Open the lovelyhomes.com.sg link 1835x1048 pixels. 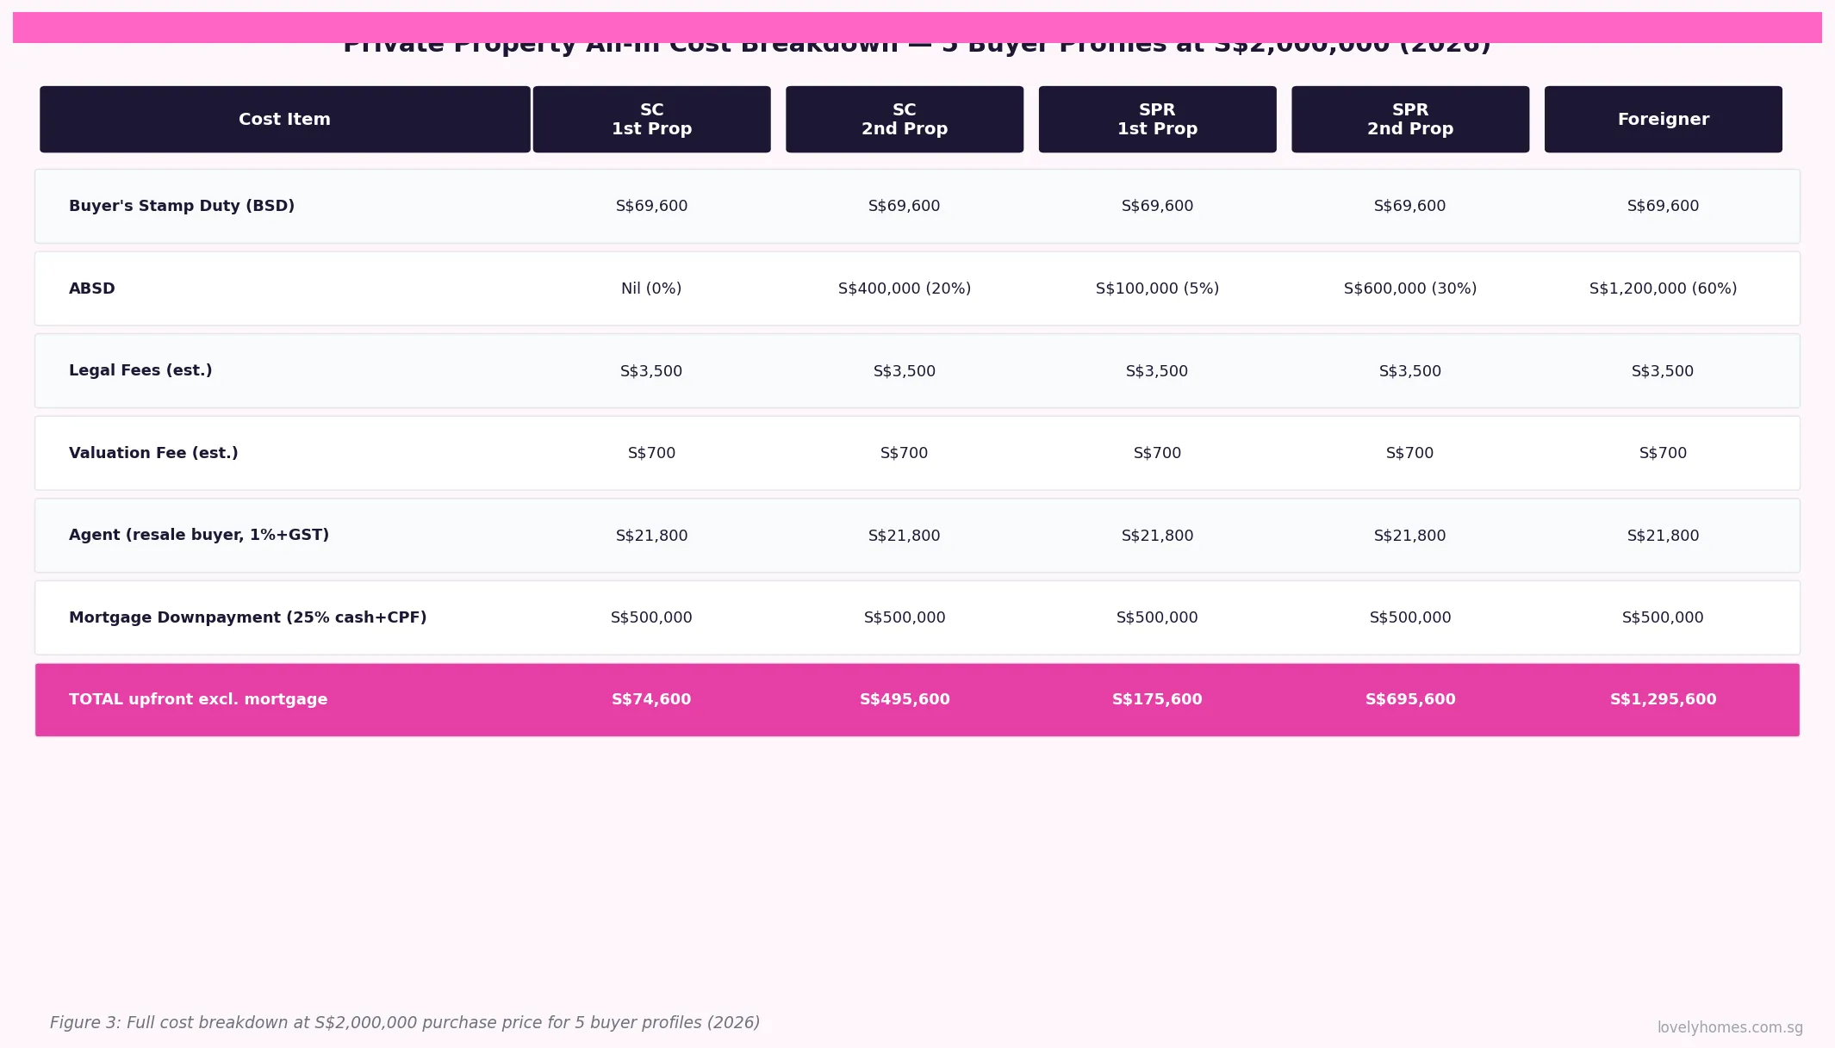tap(1730, 1027)
